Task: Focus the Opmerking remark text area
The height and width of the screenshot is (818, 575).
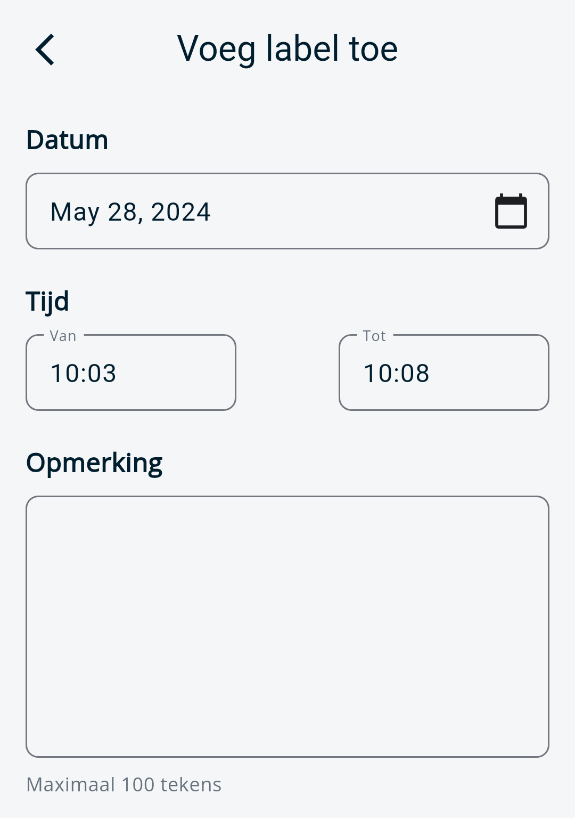Action: (x=287, y=626)
